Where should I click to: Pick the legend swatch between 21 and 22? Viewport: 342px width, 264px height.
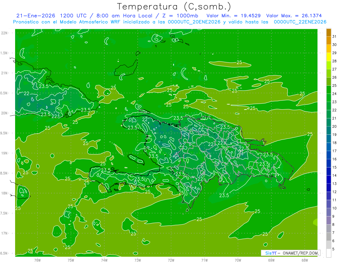329,114
